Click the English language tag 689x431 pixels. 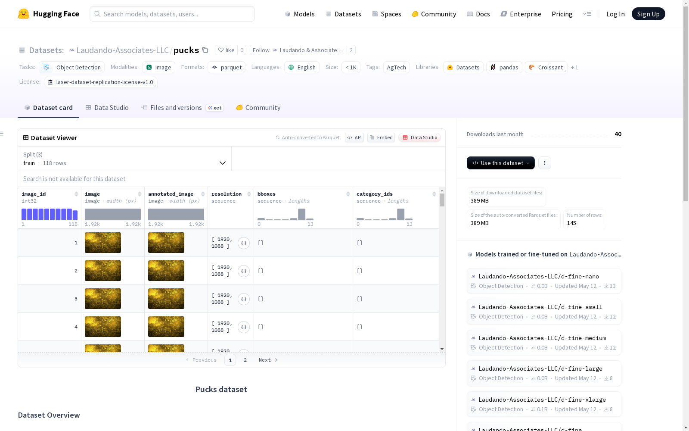tap(302, 67)
